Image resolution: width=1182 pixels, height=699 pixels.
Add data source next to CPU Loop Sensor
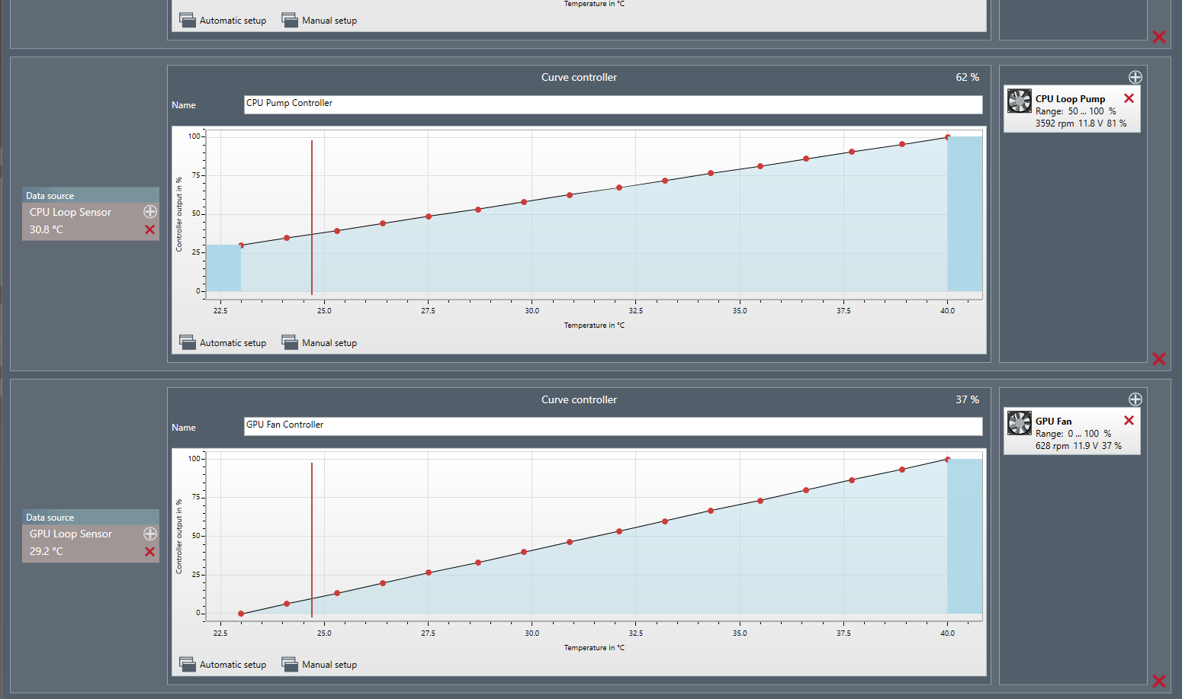point(150,212)
